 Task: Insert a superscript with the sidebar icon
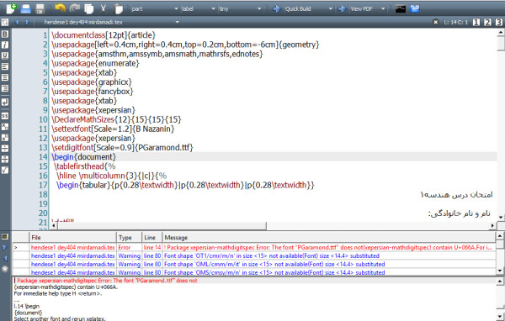[x=5, y=138]
